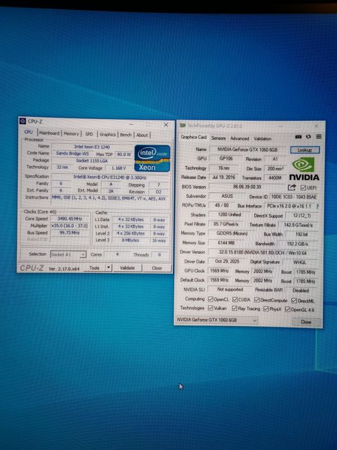Share the BIOS via export arrow icon

tap(291, 188)
